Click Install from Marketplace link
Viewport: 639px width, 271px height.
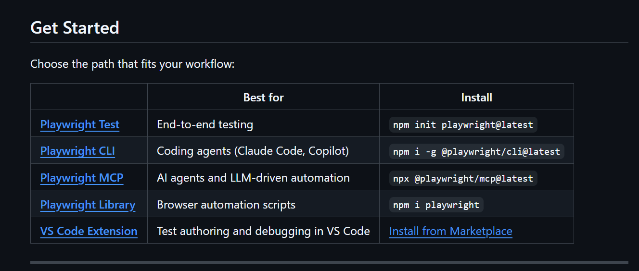(451, 231)
